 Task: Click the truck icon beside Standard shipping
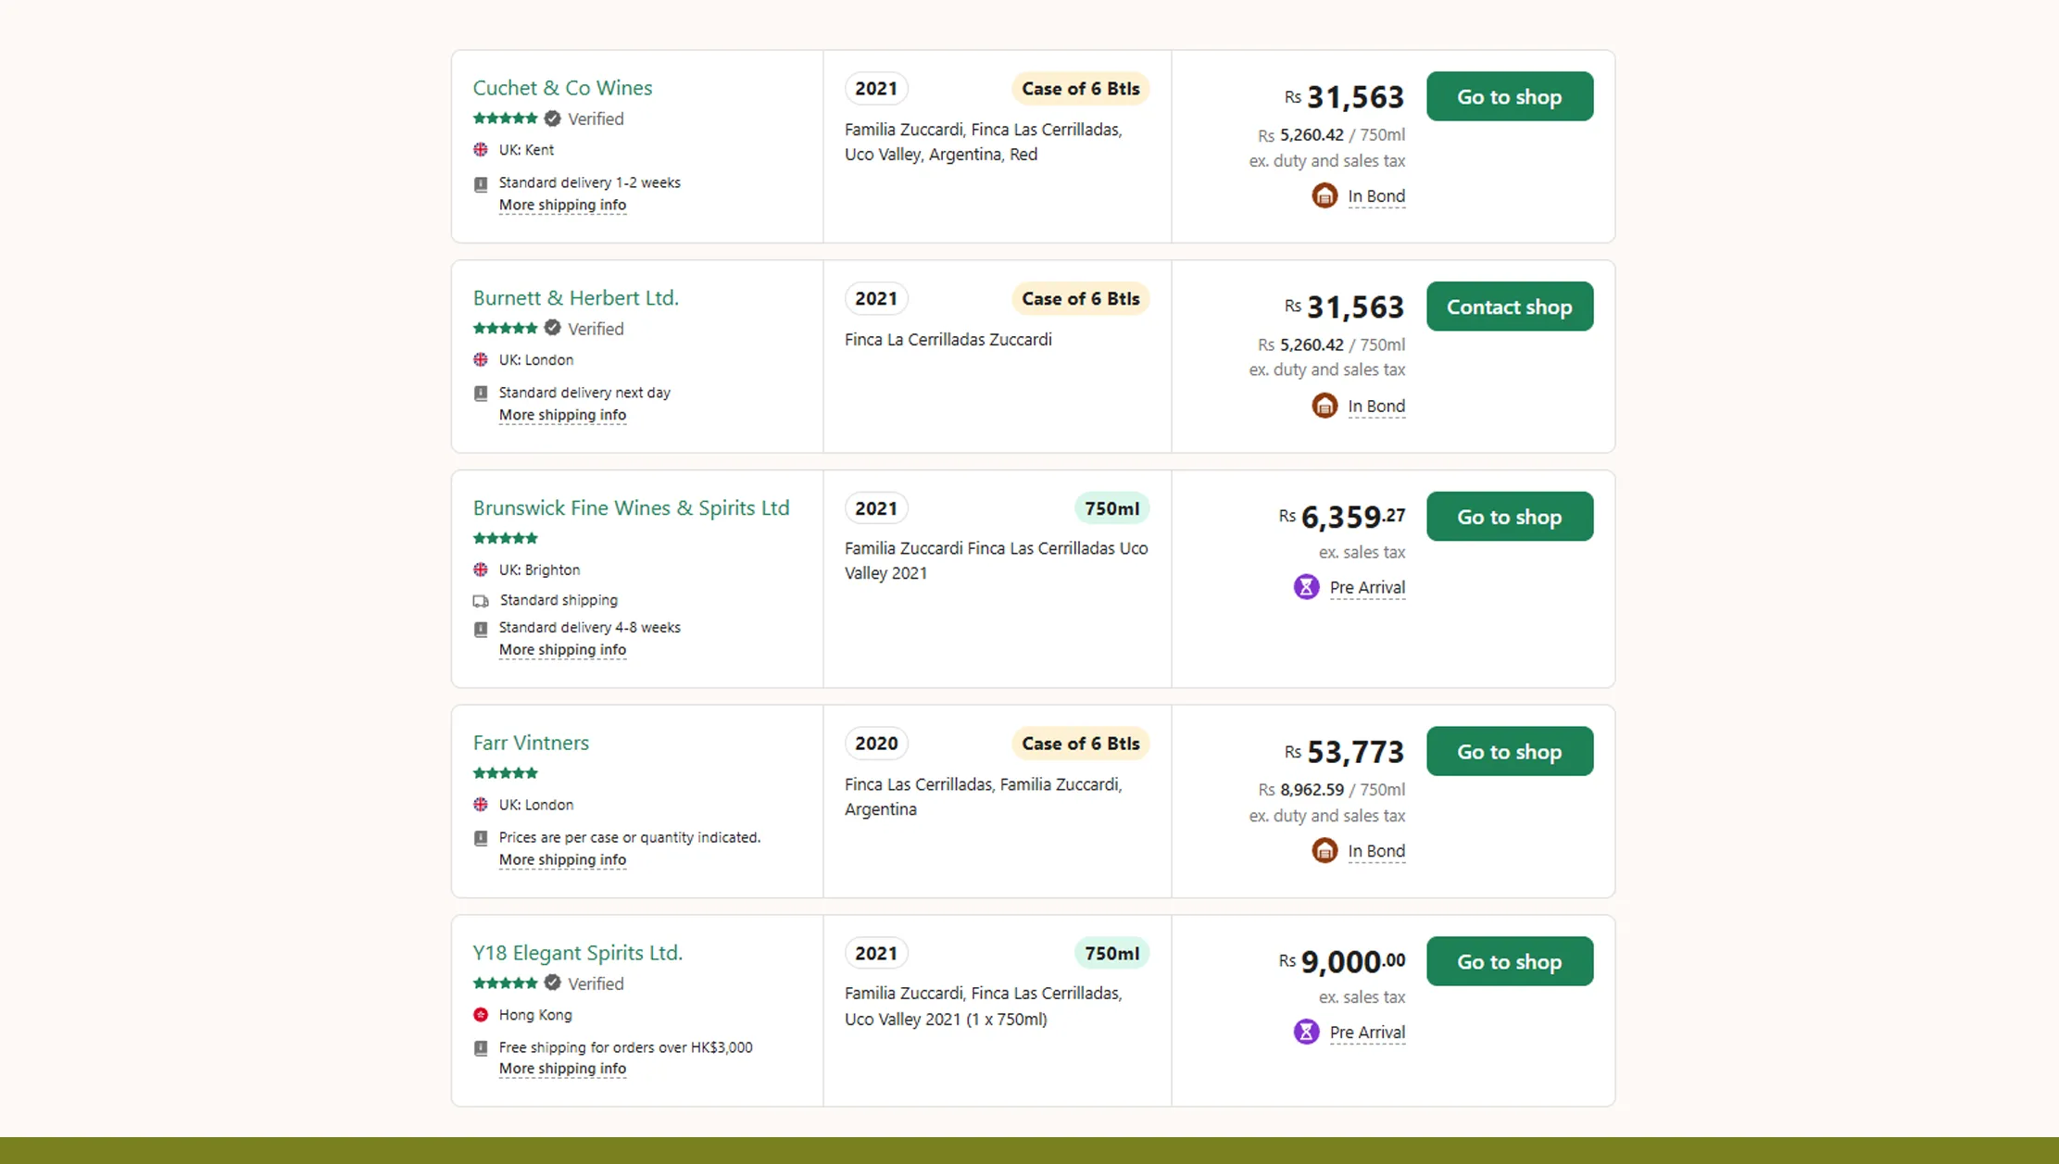481,600
